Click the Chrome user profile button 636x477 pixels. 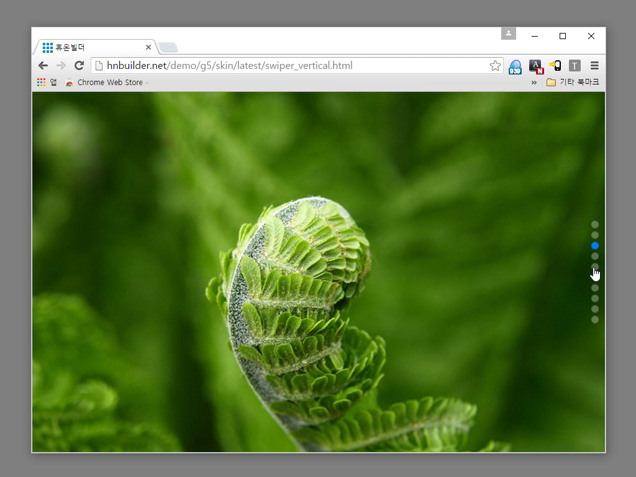coord(509,34)
